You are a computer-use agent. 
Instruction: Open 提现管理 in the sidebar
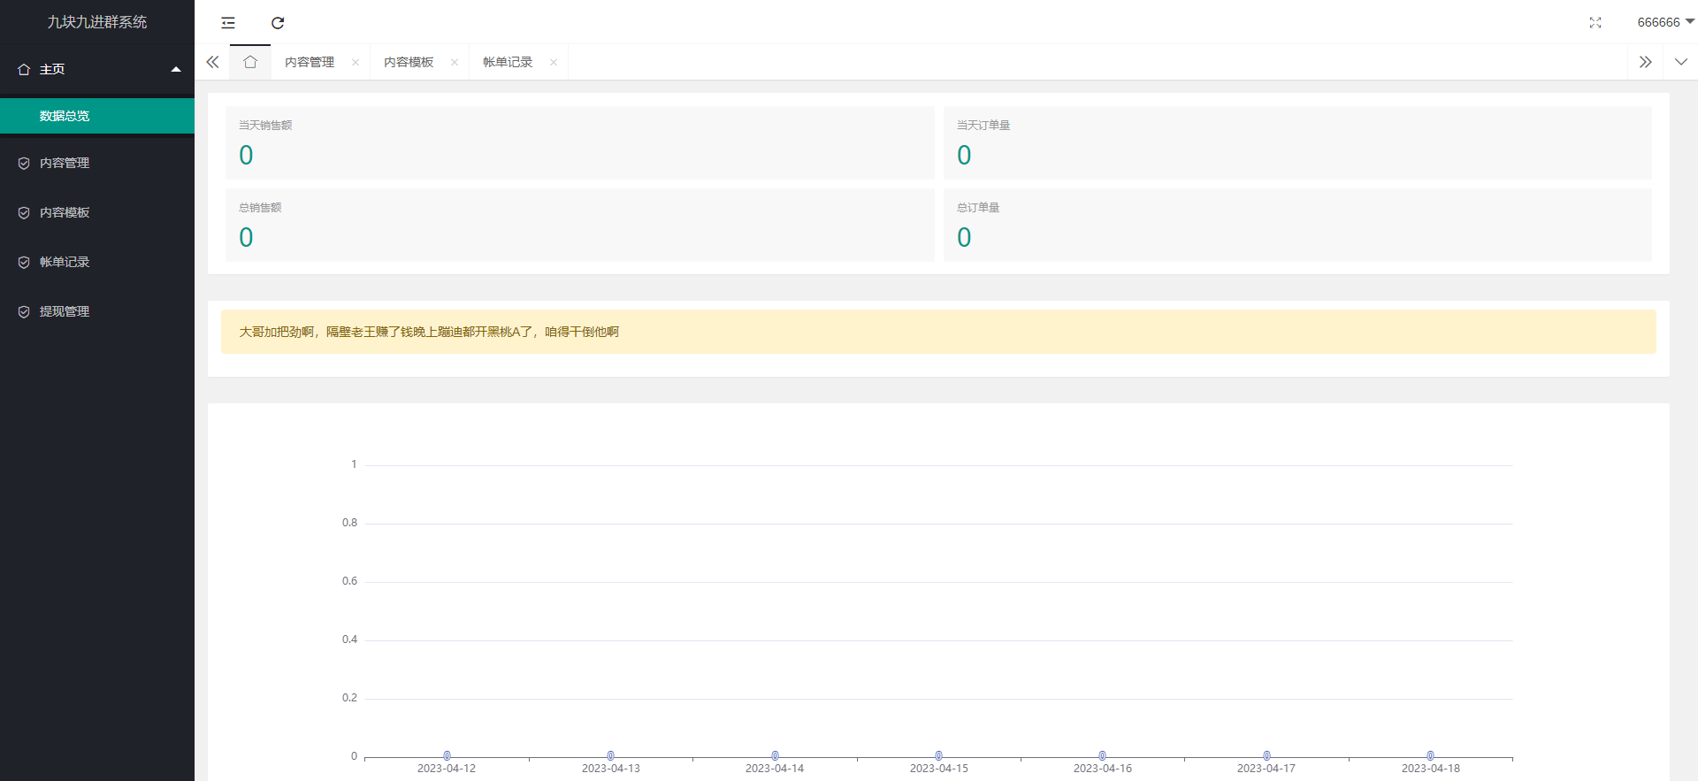(97, 311)
